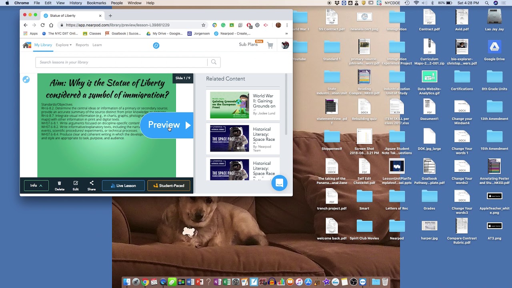Edit the lesson using pencil icon
The image size is (512, 288).
[76, 186]
